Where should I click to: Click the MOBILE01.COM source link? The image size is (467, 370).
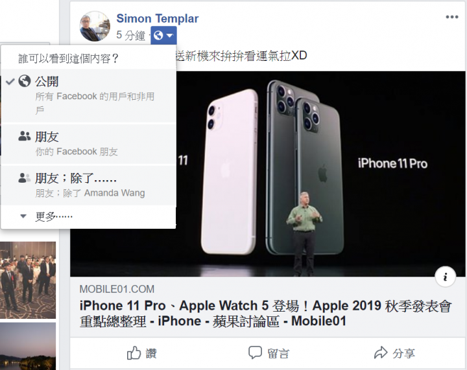click(x=117, y=289)
